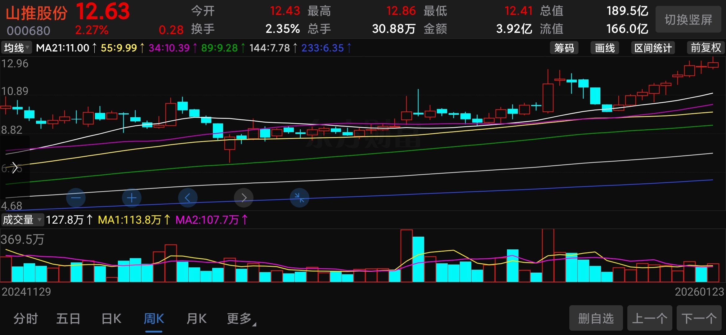Switch to the 月K tab
Screen dimensions: 726x335
[196, 319]
